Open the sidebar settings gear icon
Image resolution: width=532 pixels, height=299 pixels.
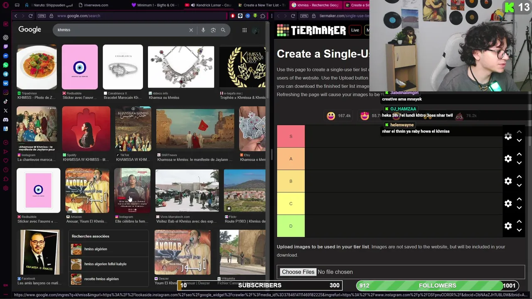click(5, 188)
